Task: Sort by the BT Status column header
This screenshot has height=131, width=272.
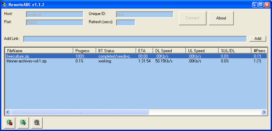Action: pos(116,51)
